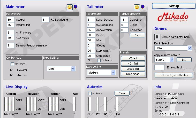Enable Optimize in the Control loop section
The height and width of the screenshot is (118, 196).
12,64
